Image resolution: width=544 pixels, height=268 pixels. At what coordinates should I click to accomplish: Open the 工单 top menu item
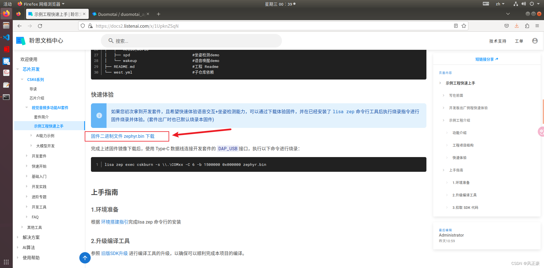(x=519, y=41)
